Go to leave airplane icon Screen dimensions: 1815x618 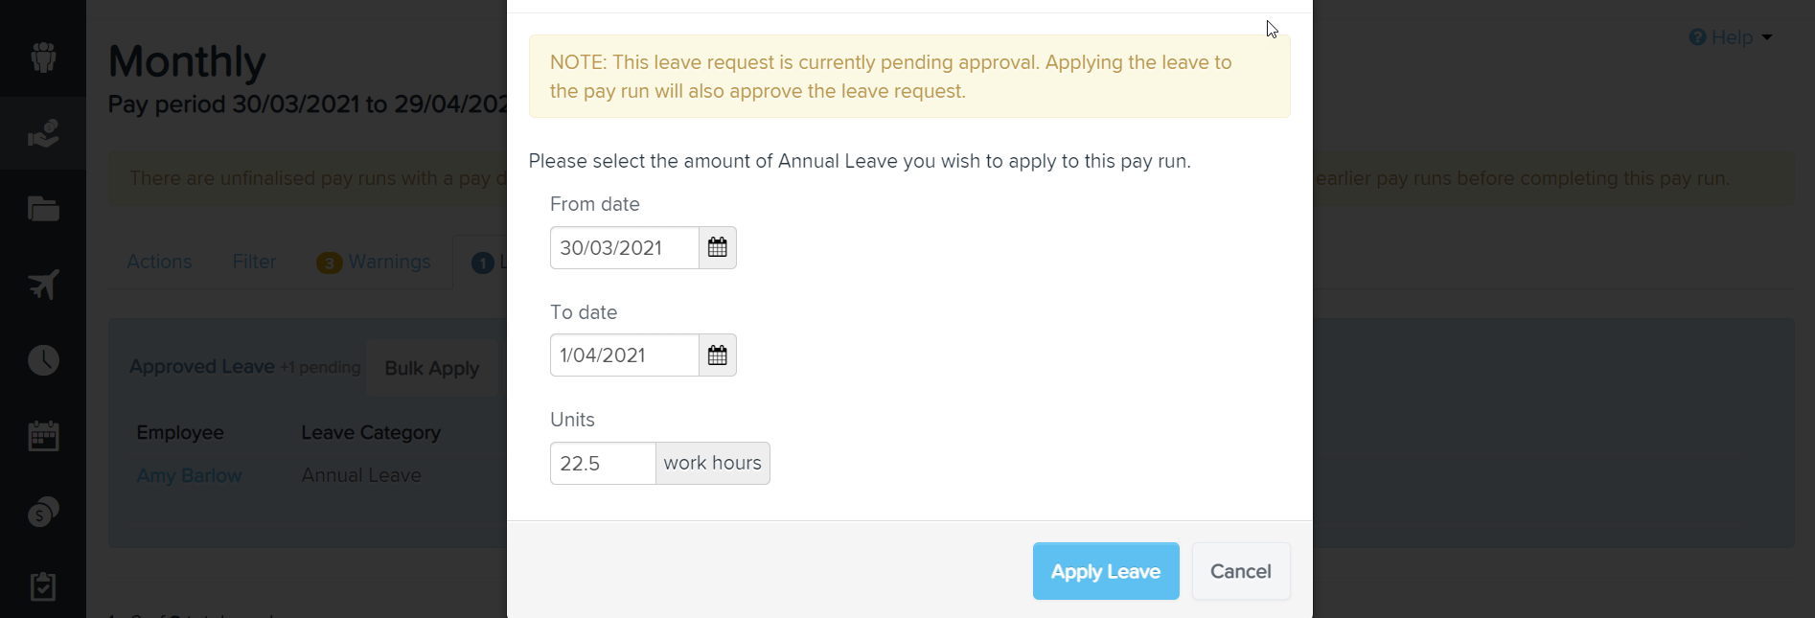(43, 285)
